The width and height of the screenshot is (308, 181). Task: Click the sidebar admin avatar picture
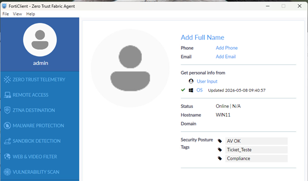point(40,40)
